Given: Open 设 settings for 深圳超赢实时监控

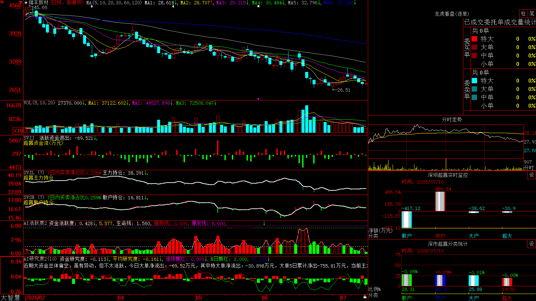Looking at the screenshot, I should point(532,175).
